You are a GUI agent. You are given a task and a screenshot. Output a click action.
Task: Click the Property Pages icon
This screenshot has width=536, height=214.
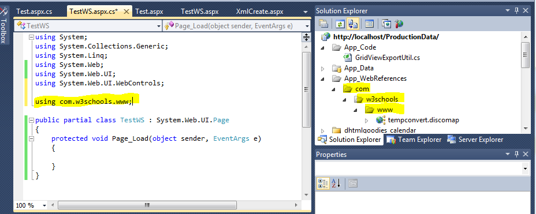tap(353, 183)
